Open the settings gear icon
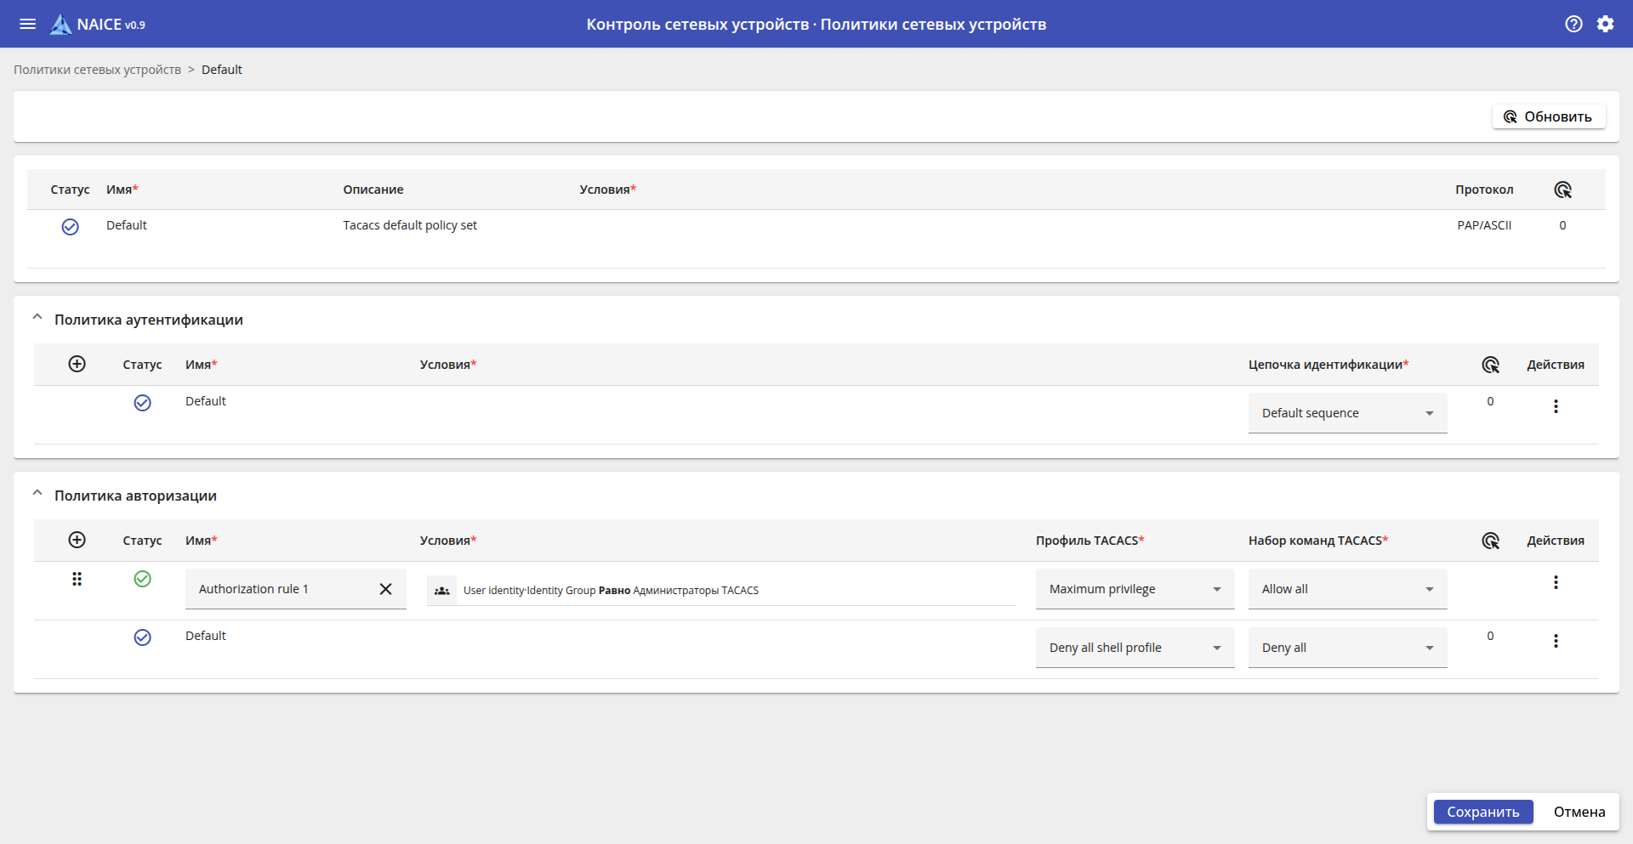 [1605, 24]
